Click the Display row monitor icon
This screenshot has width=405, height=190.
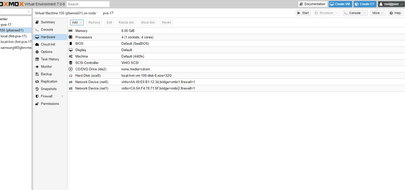click(x=71, y=50)
